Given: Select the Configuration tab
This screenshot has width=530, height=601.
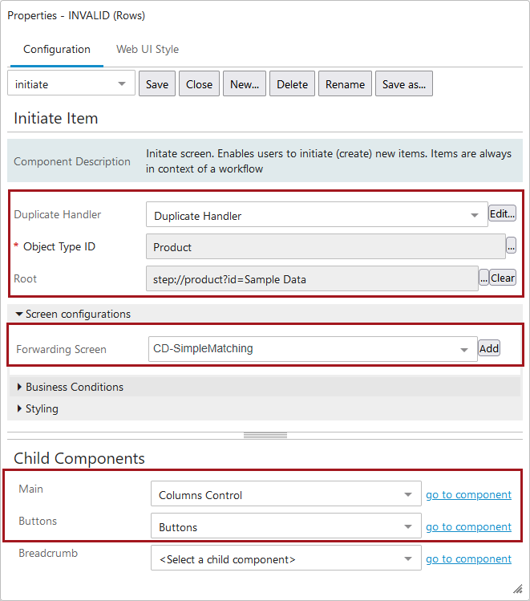Looking at the screenshot, I should 57,49.
